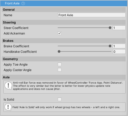
Task: Click the Brake Coefficient value field
Action: tap(119, 46)
